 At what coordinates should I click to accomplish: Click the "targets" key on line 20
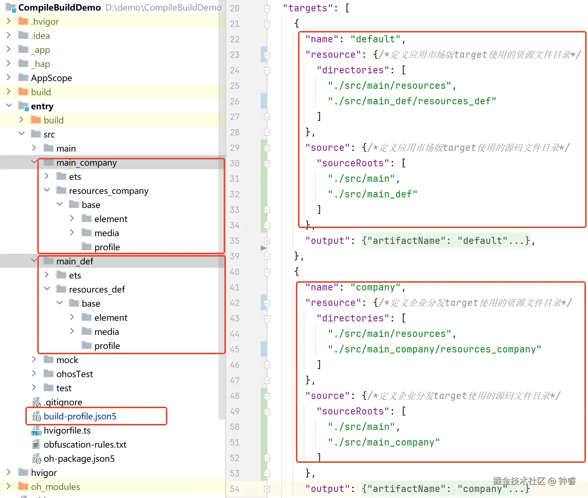point(308,8)
